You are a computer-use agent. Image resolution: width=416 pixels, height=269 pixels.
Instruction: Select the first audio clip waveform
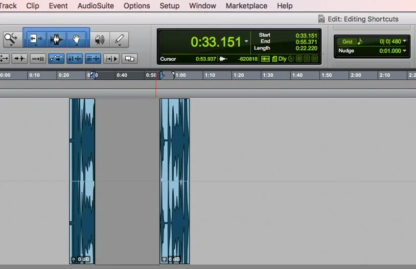[x=82, y=181]
